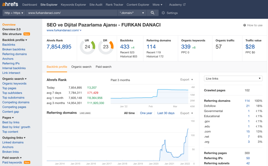The width and height of the screenshot is (268, 166).
Task: Open Link intersect tool
Action: (x=11, y=73)
